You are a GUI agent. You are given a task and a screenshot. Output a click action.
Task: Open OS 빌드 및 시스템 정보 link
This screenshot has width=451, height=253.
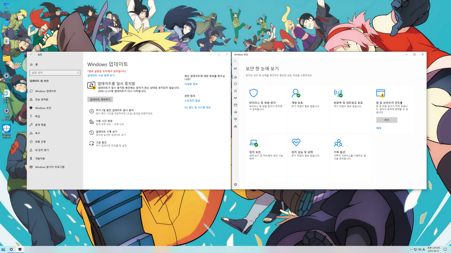coord(198,108)
